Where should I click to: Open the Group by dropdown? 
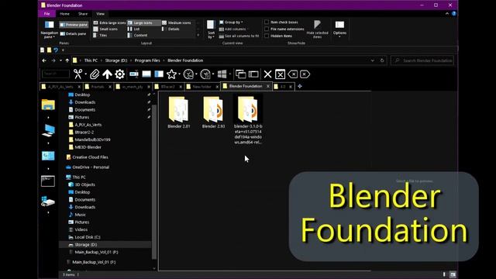pos(231,22)
